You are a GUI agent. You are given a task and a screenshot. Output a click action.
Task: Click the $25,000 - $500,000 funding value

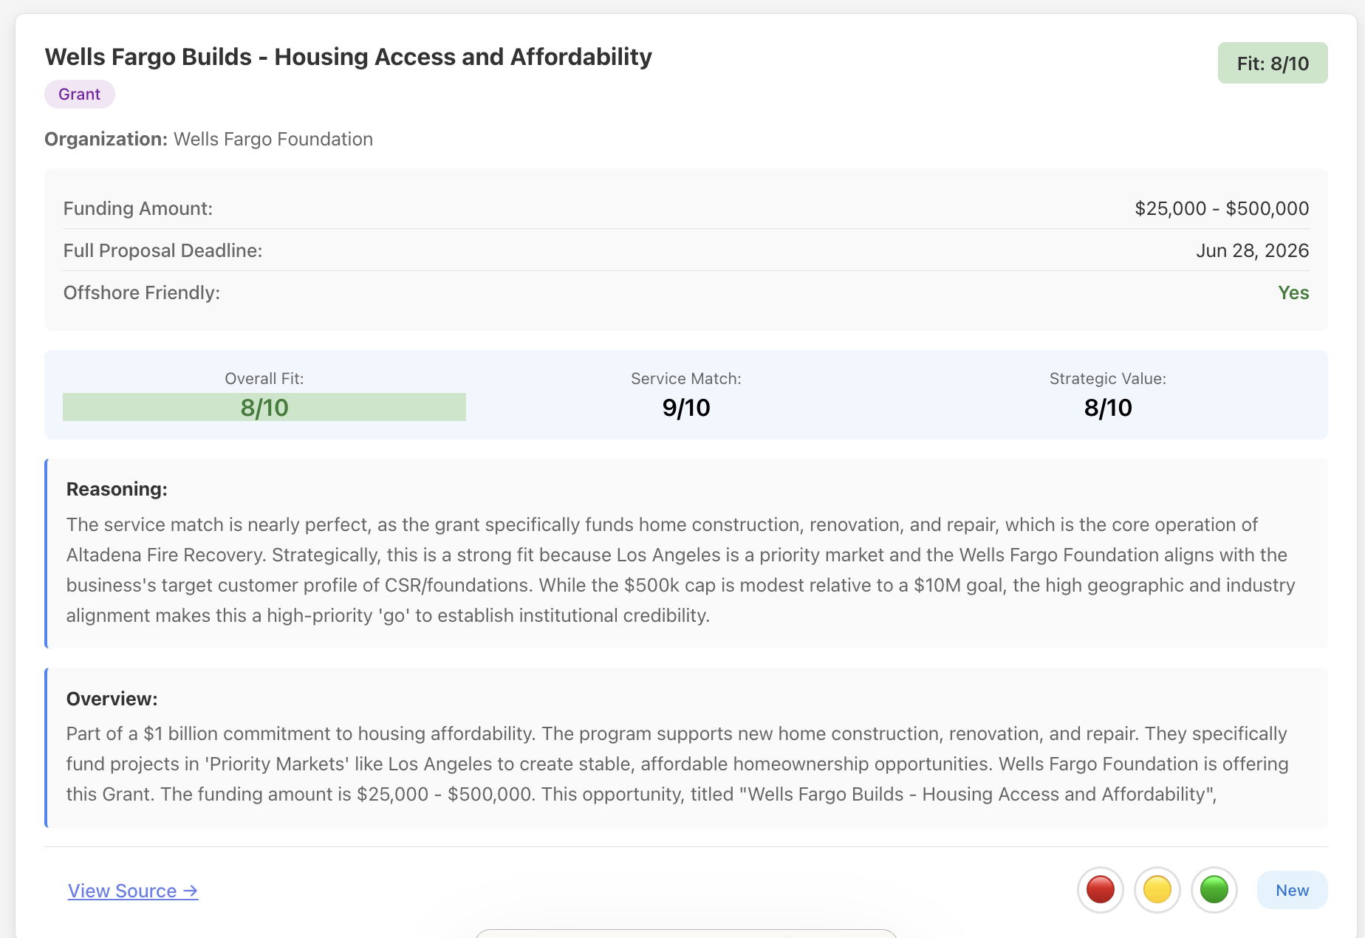pos(1222,209)
